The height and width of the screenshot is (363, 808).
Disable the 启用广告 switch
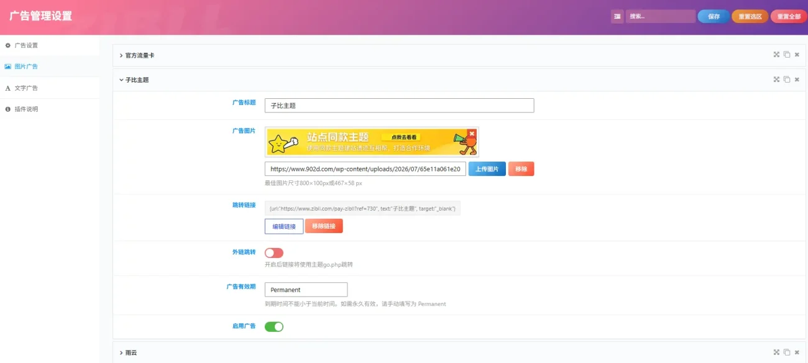click(x=274, y=326)
